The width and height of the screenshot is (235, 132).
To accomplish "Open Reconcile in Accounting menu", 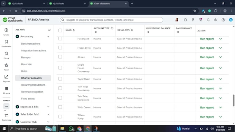I will tap(26, 64).
